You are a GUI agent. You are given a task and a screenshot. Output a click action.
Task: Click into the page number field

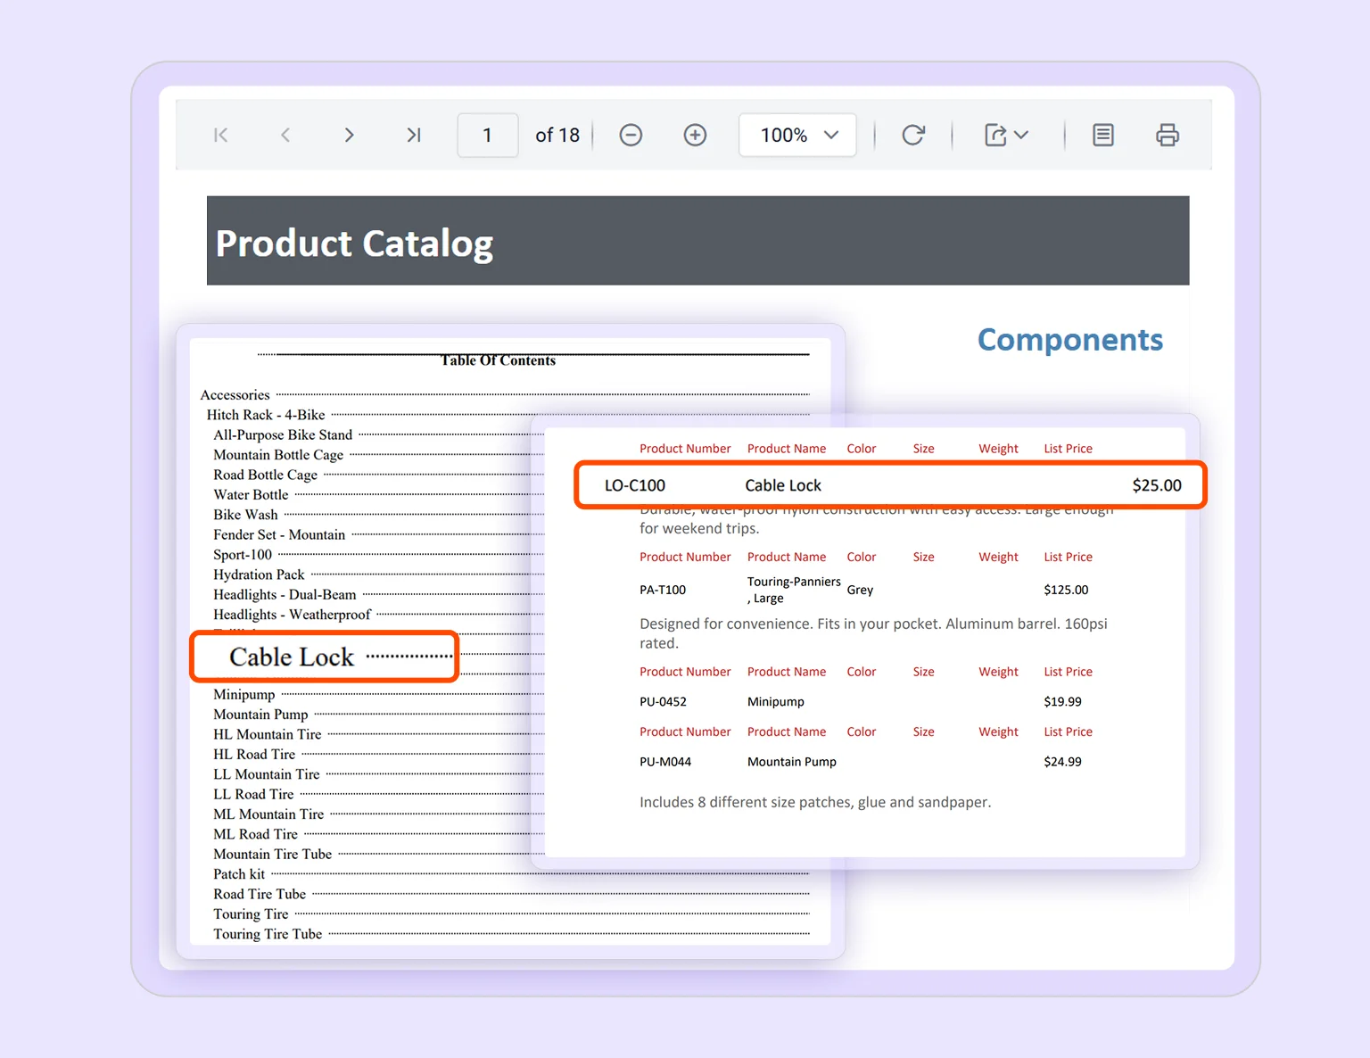pyautogui.click(x=487, y=135)
